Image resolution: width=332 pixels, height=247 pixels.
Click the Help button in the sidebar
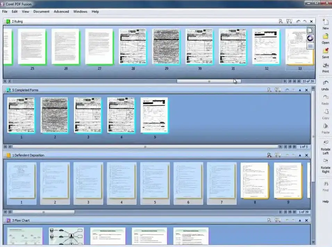pyautogui.click(x=325, y=202)
